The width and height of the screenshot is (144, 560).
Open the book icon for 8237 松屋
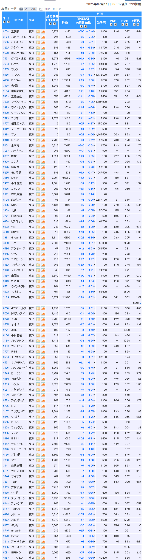pos(38,156)
